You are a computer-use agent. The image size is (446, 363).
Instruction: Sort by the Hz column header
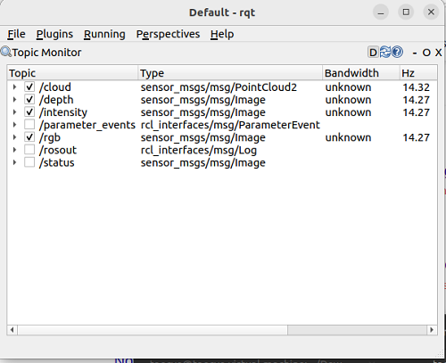click(417, 73)
